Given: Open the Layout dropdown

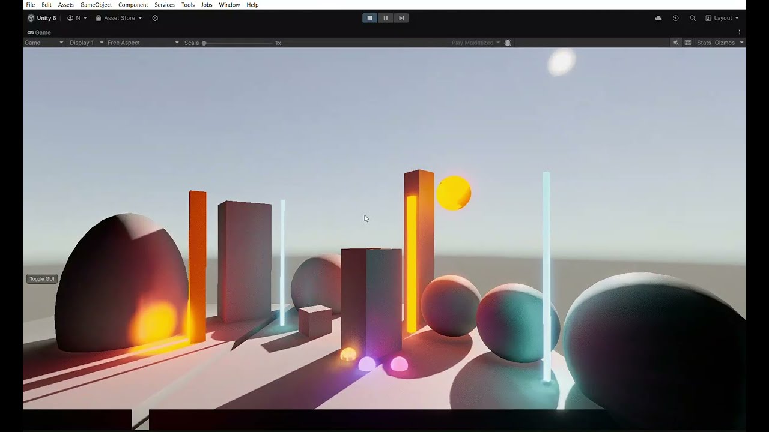Looking at the screenshot, I should coord(722,18).
